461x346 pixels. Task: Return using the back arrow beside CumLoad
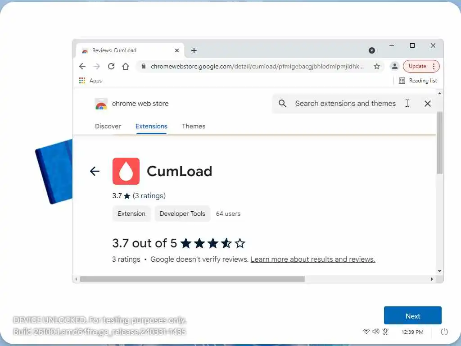(x=95, y=171)
